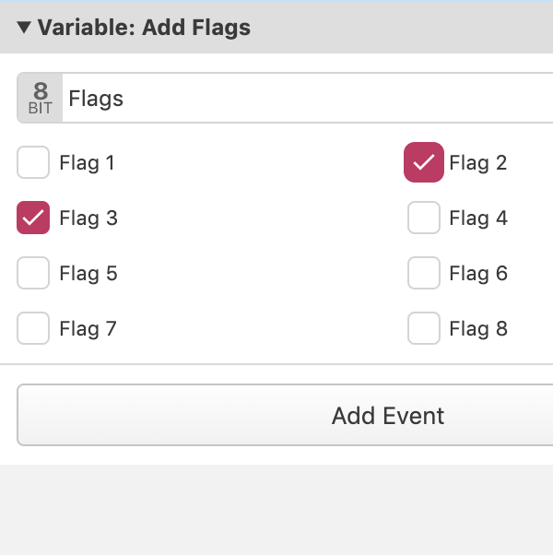The width and height of the screenshot is (553, 555).
Task: Uncheck the Flag 2 checkbox
Action: pyautogui.click(x=424, y=162)
